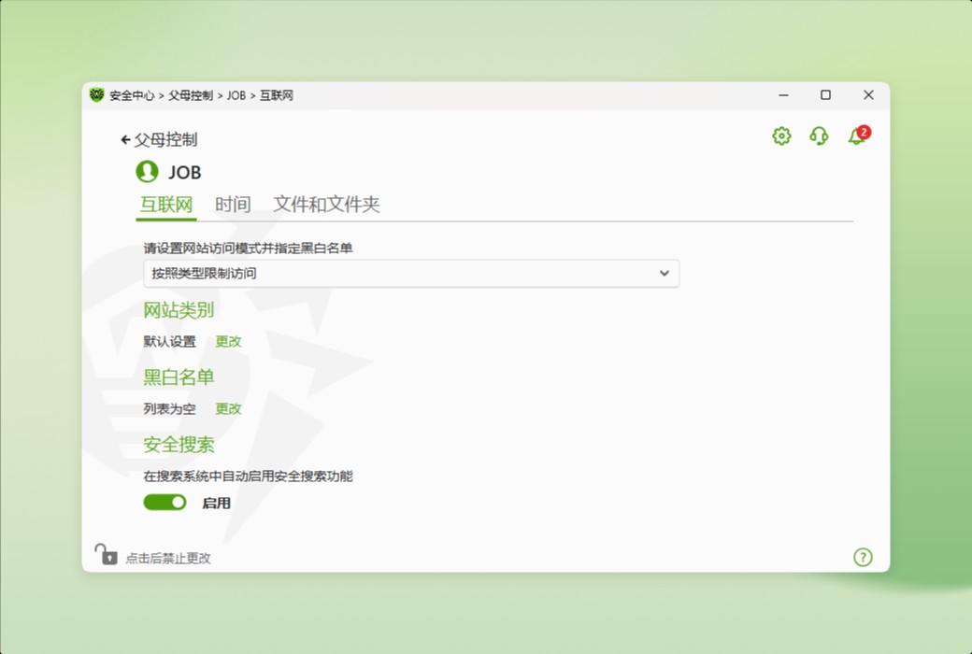Click the Dr.Web logo in the title bar
The height and width of the screenshot is (654, 972).
pyautogui.click(x=96, y=95)
